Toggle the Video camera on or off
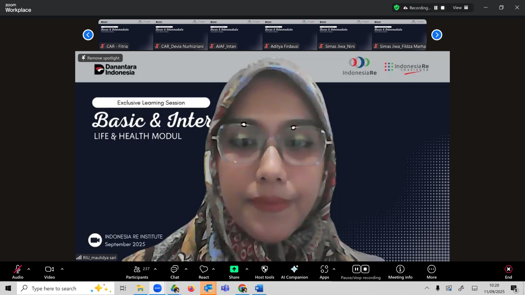This screenshot has height=295, width=525. pos(50,272)
